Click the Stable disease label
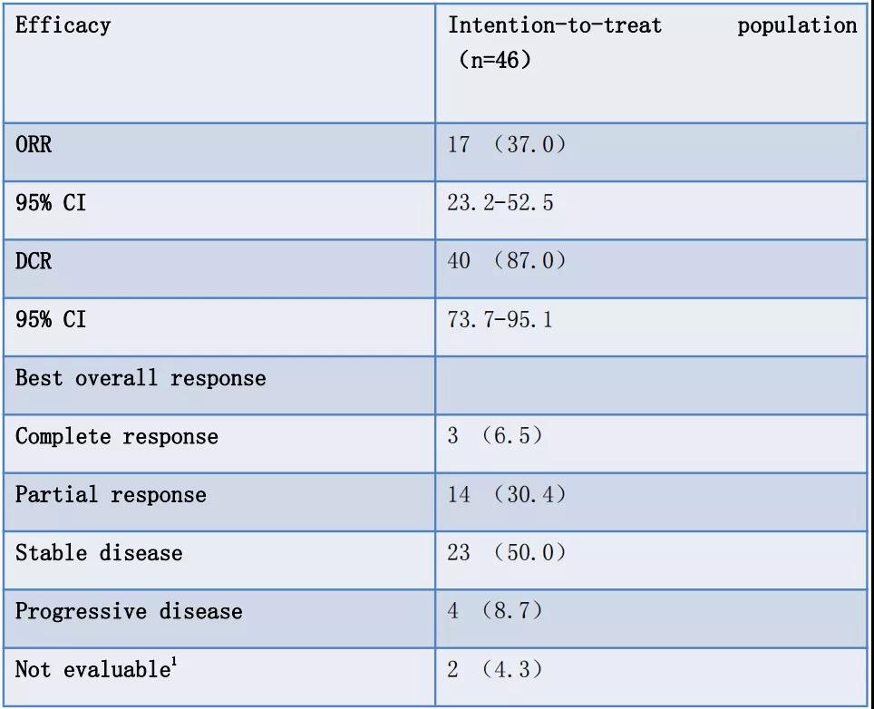This screenshot has height=709, width=874. (99, 553)
